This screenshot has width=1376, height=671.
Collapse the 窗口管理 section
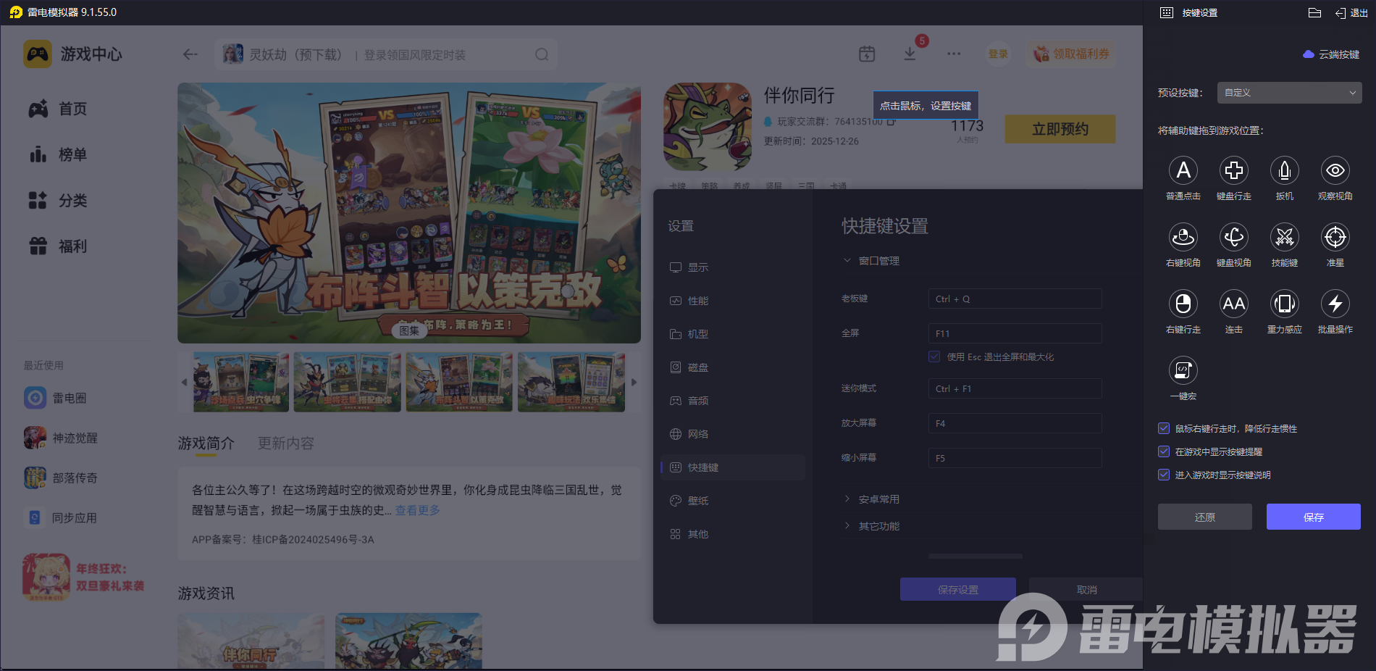[871, 261]
